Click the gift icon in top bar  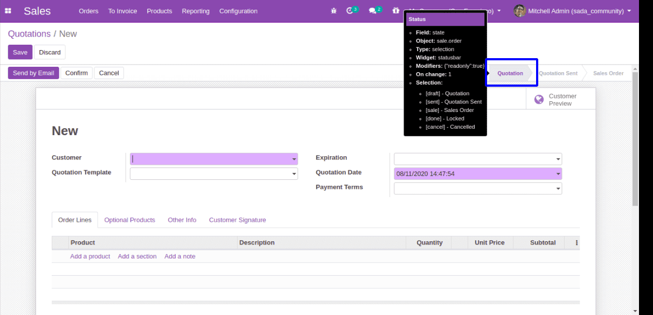tap(396, 11)
